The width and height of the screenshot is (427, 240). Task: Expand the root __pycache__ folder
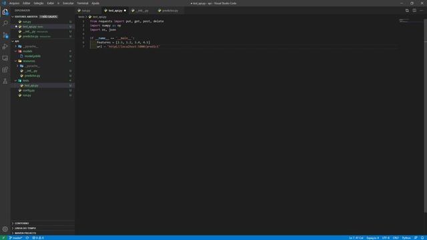16,46
